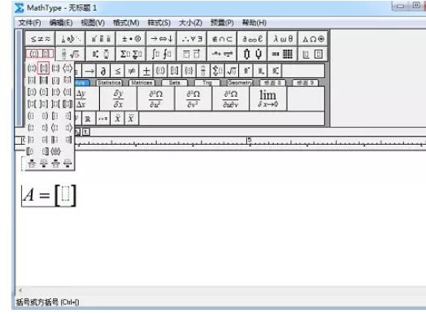This screenshot has width=426, height=314.
Task: Expand the uppercase Greek palette (ΛΩΘ)
Action: (313, 39)
